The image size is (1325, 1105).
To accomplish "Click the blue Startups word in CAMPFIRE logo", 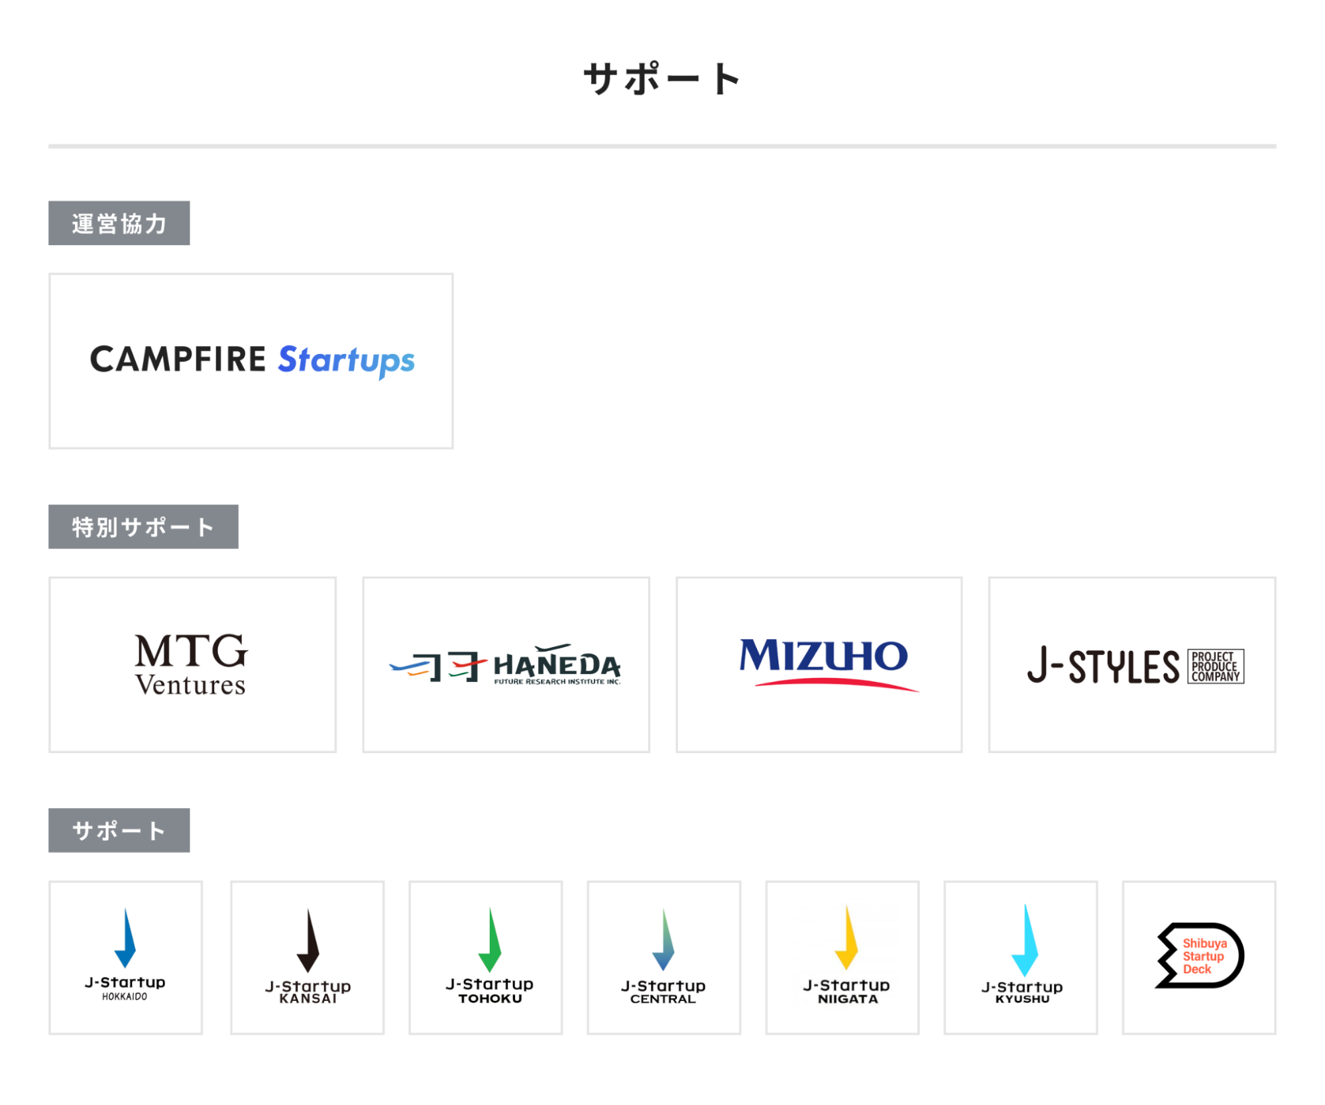I will 346,361.
